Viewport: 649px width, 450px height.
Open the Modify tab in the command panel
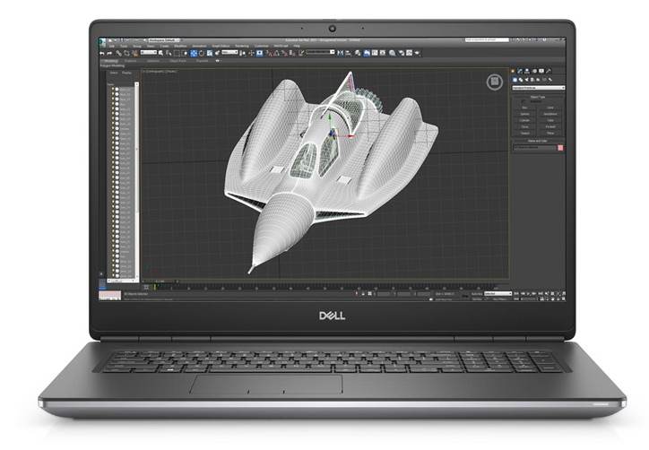tap(520, 71)
